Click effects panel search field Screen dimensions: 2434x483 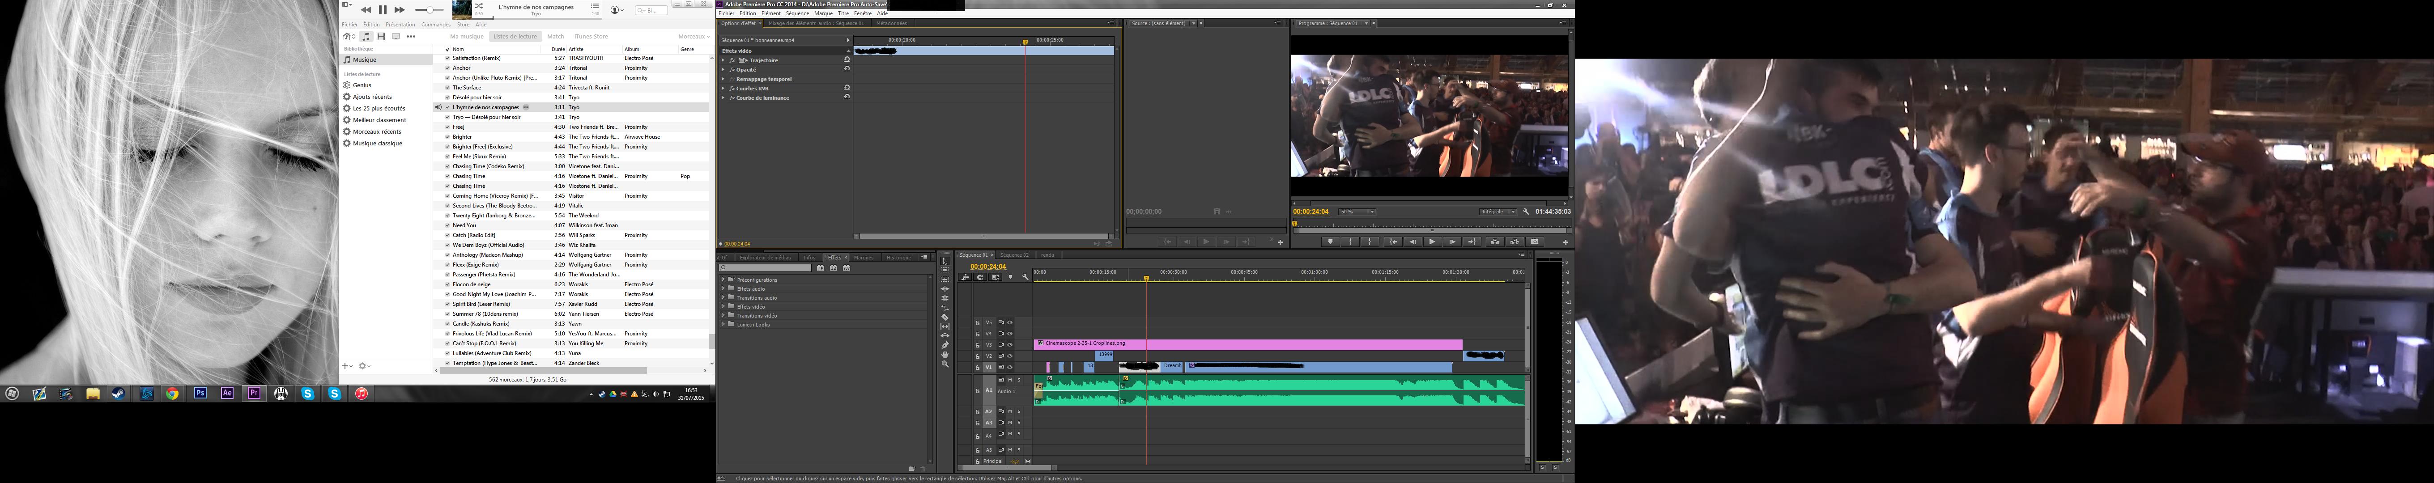(766, 267)
